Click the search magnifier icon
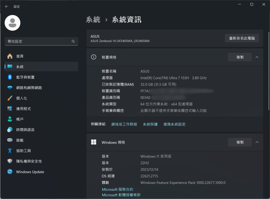This screenshot has width=270, height=199. pos(73,42)
